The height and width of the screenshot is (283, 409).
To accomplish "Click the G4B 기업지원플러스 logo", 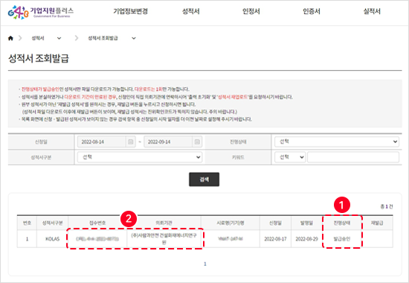I will click(x=41, y=12).
